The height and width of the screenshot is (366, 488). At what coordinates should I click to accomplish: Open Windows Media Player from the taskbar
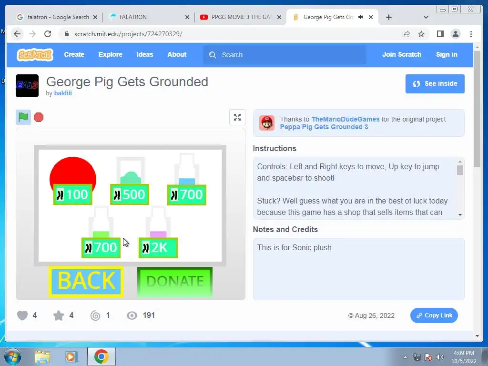[x=71, y=356]
